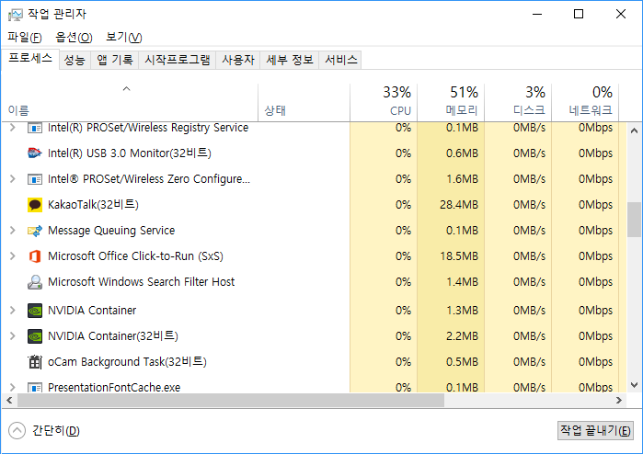The image size is (643, 454).
Task: Switch to the 사용자 tab
Action: [238, 61]
